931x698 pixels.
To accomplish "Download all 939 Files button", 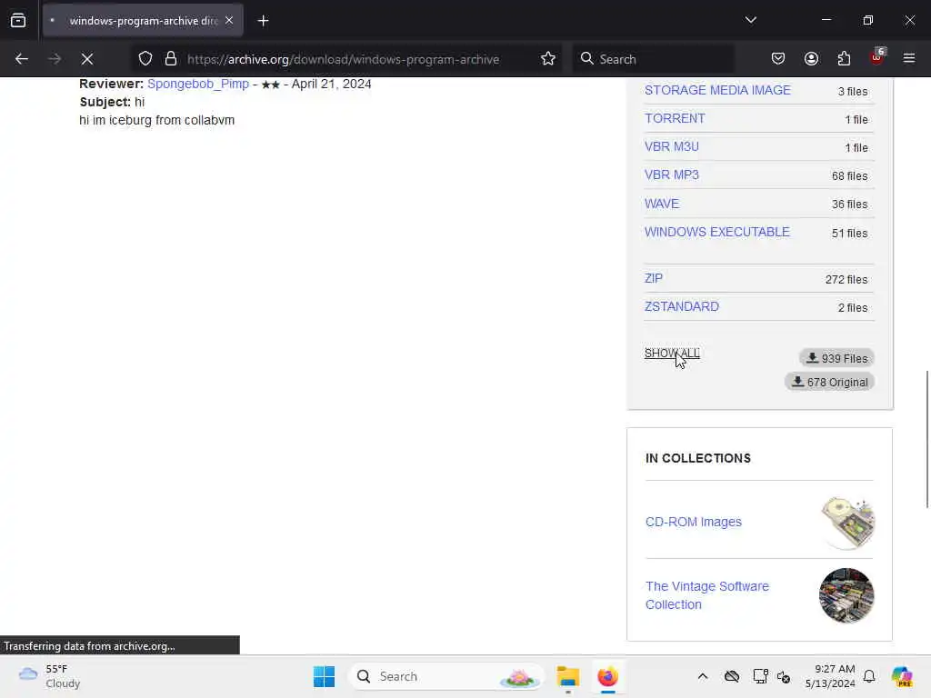I will [836, 358].
